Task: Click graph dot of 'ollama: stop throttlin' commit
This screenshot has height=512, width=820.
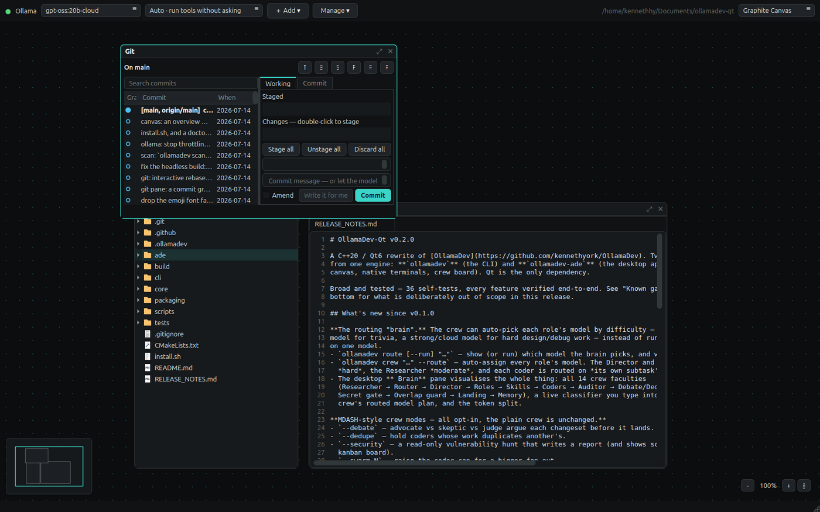Action: coord(128,144)
